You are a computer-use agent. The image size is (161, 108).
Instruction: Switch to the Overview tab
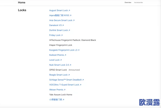(x=128, y=2)
